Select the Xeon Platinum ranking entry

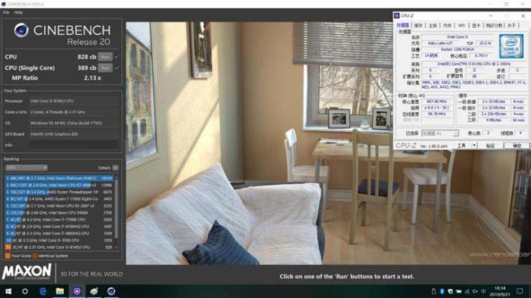pos(59,178)
